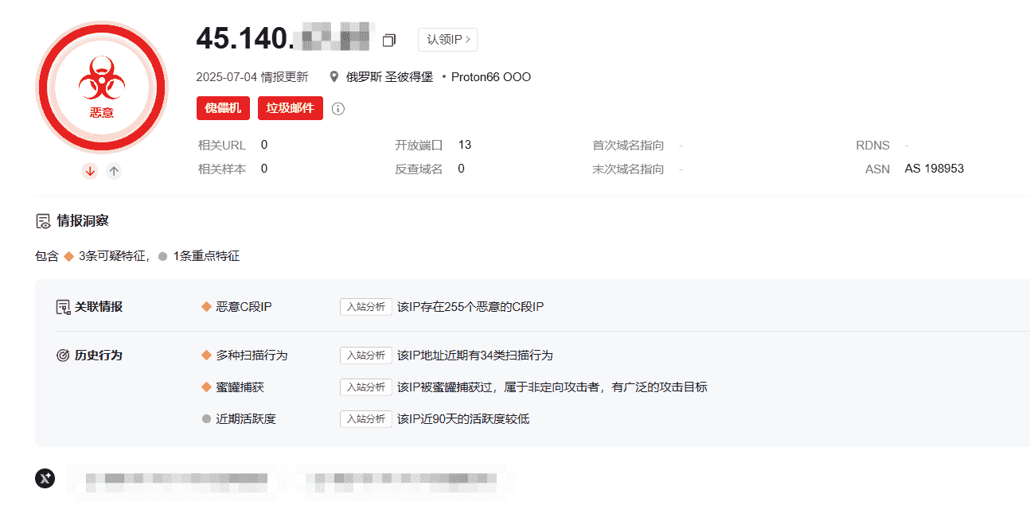1030x513 pixels.
Task: Click the red downvote arrow icon
Action: [90, 170]
